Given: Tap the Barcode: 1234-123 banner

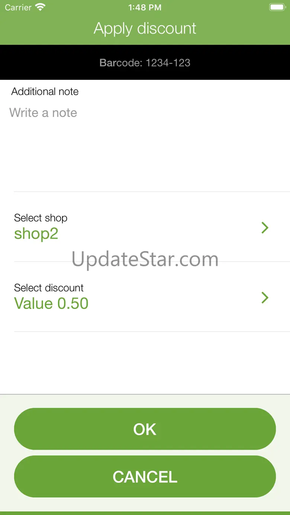Looking at the screenshot, I should click(x=145, y=63).
